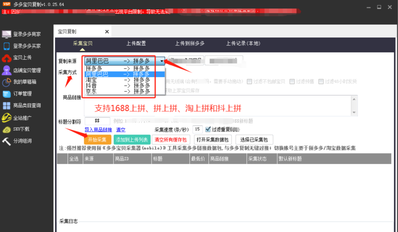Focus the 商品链接 text area

click(x=218, y=106)
